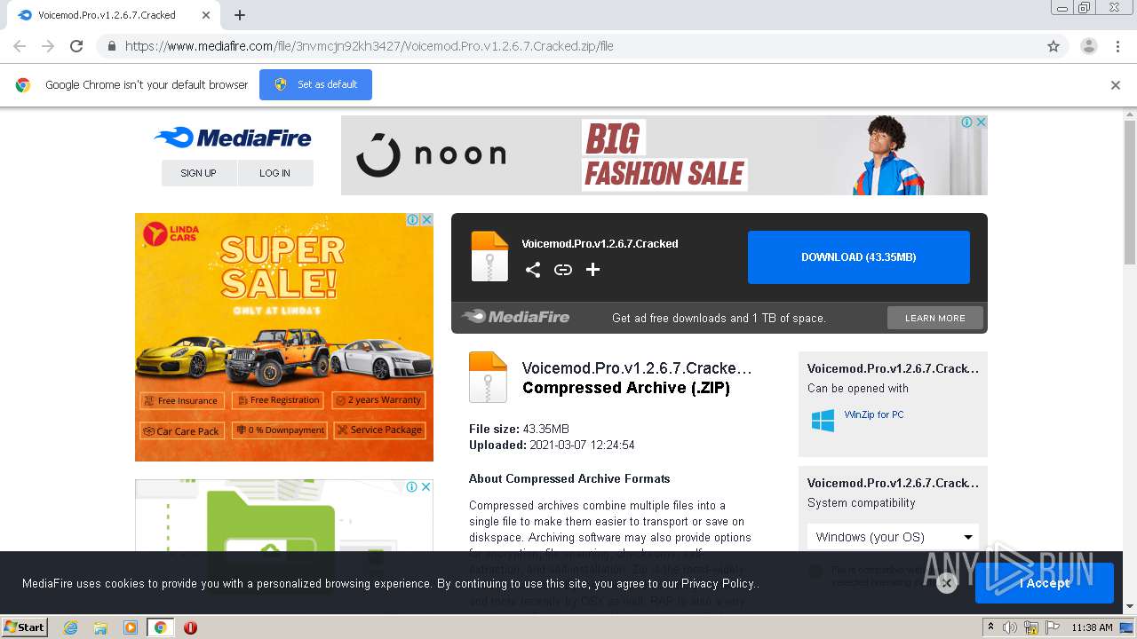Click the Chrome forward arrow
This screenshot has height=639, width=1137.
tap(48, 46)
